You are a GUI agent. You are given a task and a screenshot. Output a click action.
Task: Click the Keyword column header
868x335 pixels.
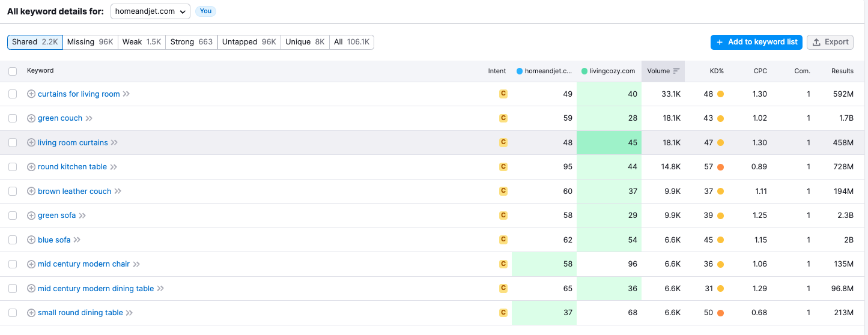pyautogui.click(x=40, y=70)
